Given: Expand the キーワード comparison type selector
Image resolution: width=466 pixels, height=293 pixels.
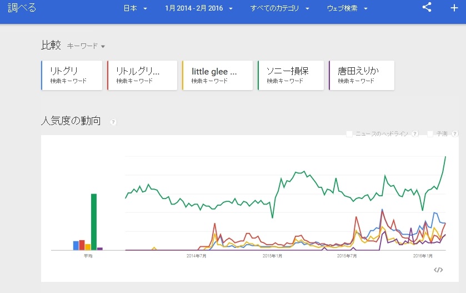Looking at the screenshot, I should [x=86, y=46].
